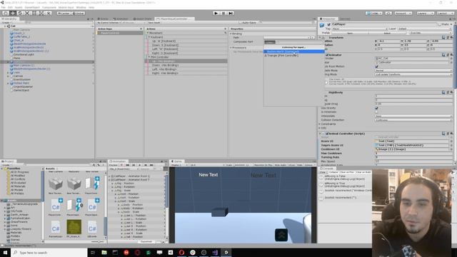
Task: Click the Step frame button
Action: (x=231, y=13)
